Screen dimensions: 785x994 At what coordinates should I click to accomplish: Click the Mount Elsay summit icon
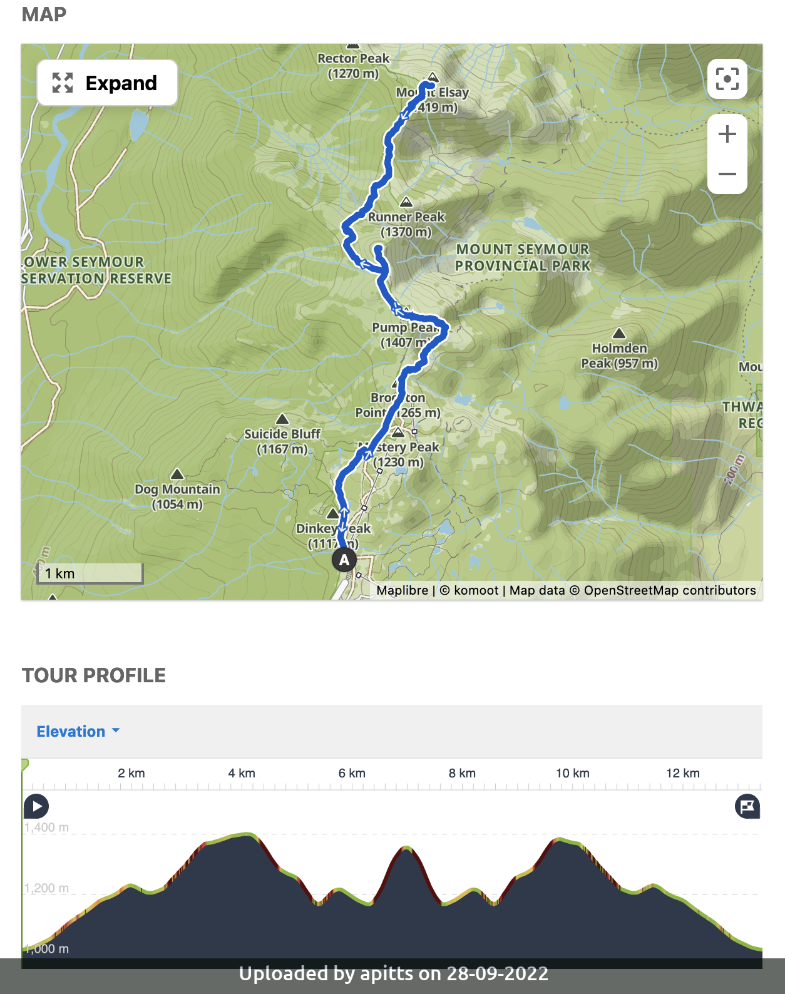click(x=433, y=78)
